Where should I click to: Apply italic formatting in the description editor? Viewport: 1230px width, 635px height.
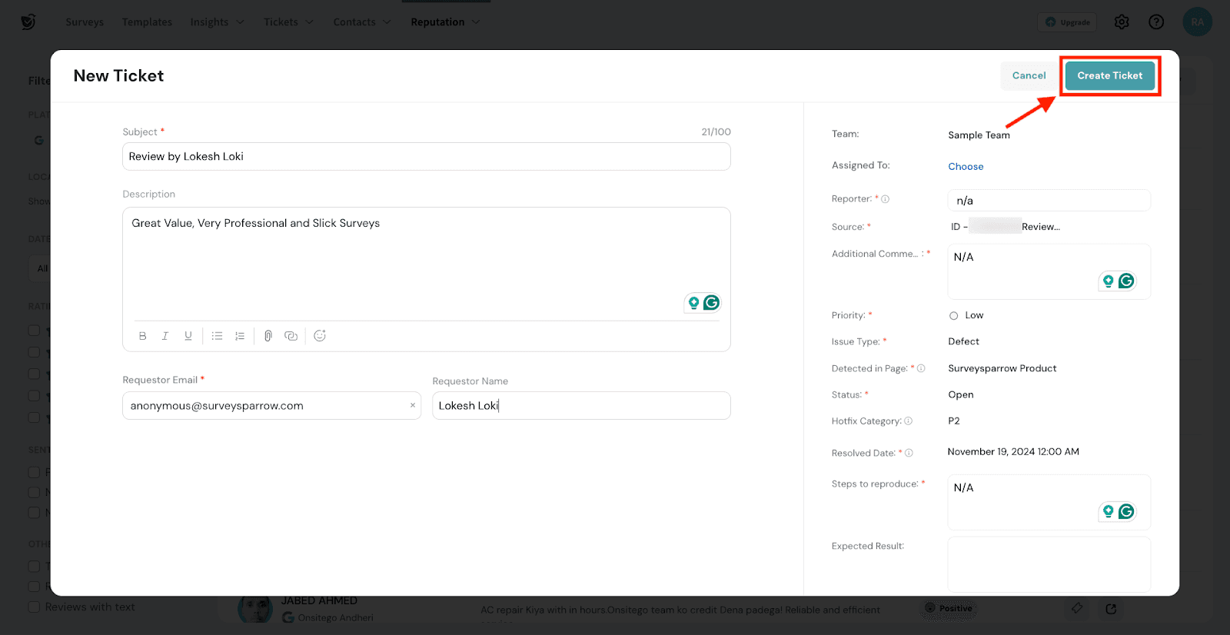[x=165, y=336]
